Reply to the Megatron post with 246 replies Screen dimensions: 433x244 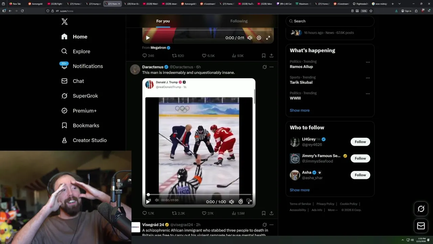click(148, 56)
